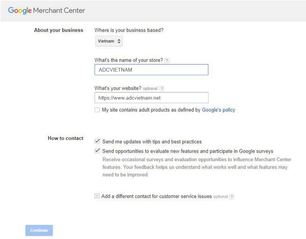The height and width of the screenshot is (239, 306).
Task: Open the Google's policy link
Action: click(218, 110)
